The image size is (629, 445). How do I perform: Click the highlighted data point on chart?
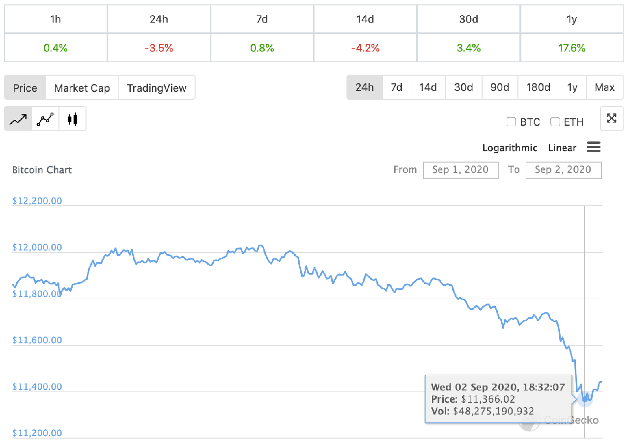pos(585,398)
